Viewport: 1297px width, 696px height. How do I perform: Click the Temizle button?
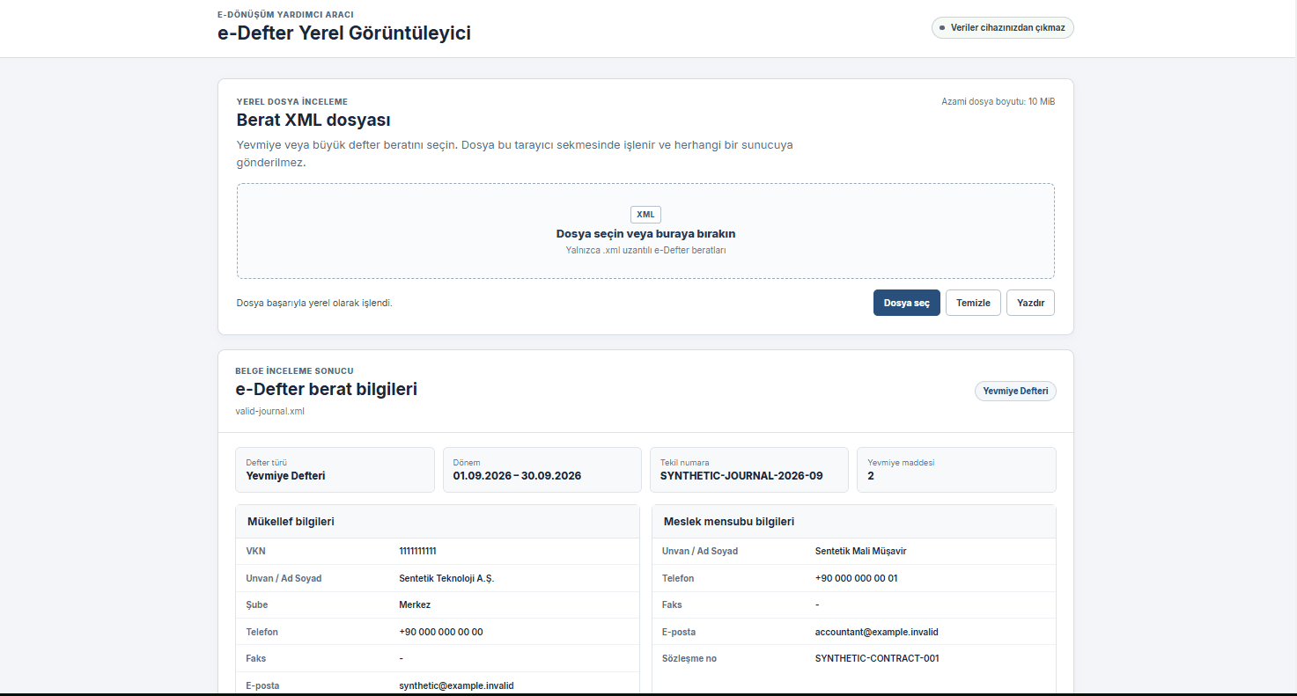973,303
